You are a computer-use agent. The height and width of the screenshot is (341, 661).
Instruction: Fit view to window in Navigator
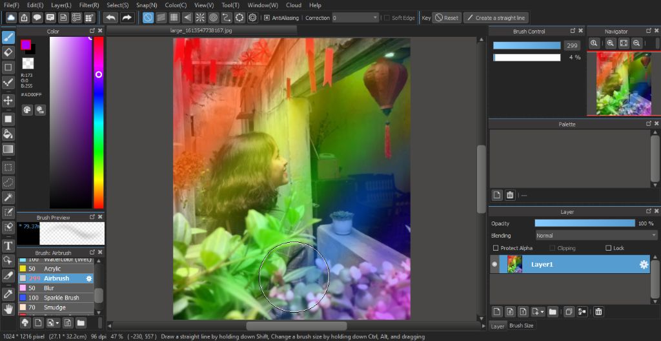pyautogui.click(x=624, y=43)
